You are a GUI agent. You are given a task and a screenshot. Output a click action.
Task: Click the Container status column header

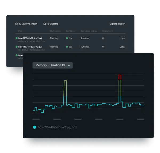coord(89,31)
